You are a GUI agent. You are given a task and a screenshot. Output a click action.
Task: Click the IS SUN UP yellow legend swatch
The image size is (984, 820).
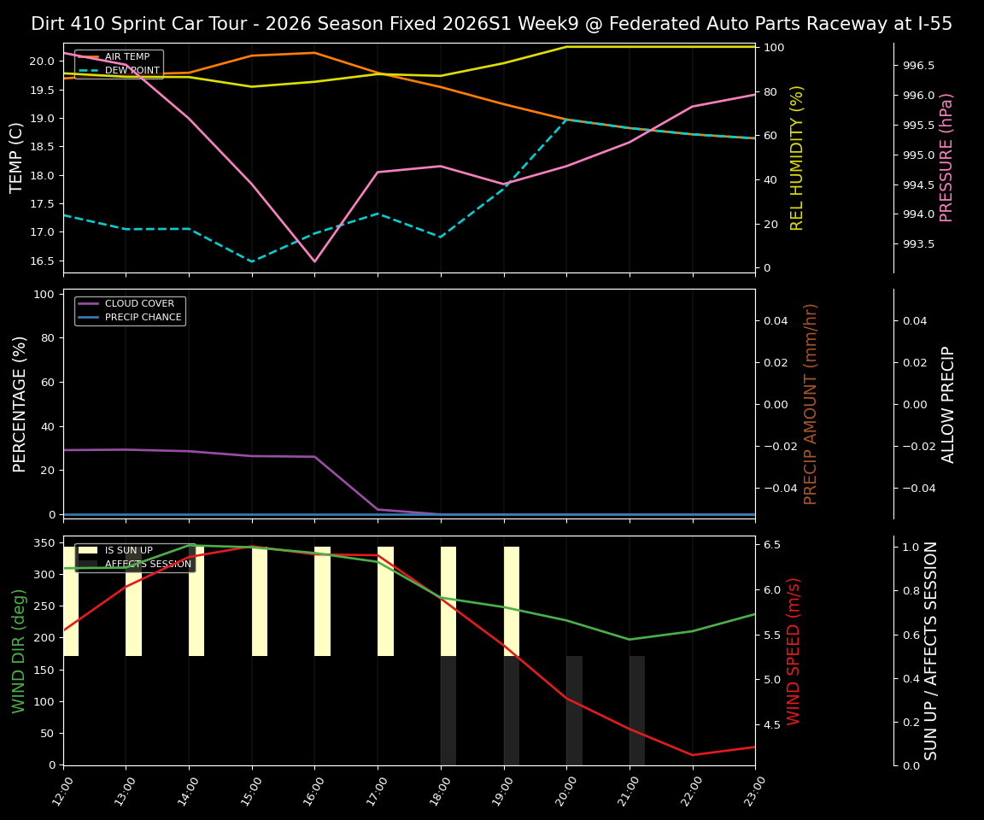(88, 550)
